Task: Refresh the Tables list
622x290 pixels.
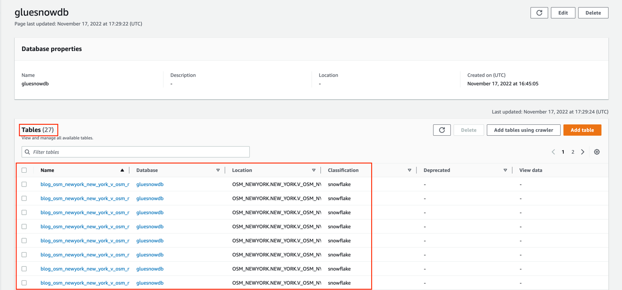Action: point(442,130)
